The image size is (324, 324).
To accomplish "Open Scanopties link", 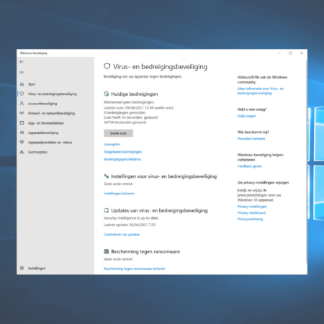I will (112, 144).
